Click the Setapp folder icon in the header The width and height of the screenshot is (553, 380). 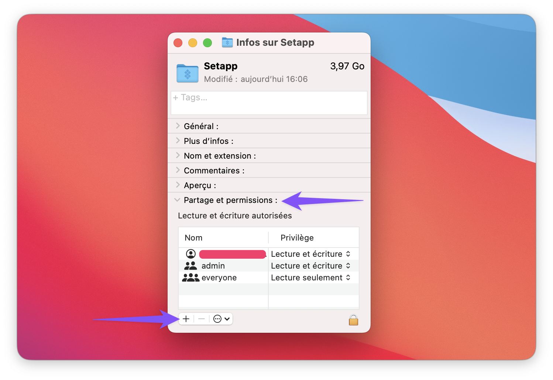(188, 73)
